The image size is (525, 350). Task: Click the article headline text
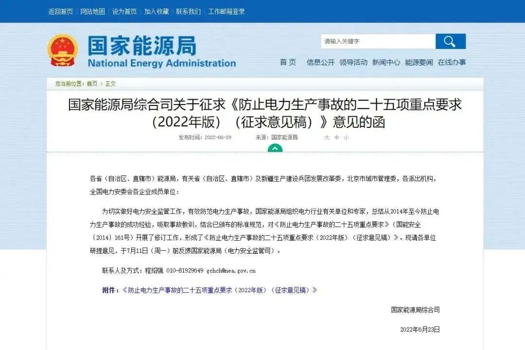(x=265, y=113)
